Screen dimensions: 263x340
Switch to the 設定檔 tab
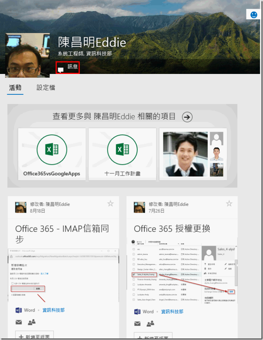46,87
